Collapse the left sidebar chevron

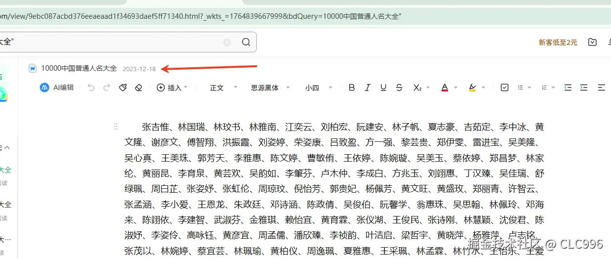pos(7,147)
